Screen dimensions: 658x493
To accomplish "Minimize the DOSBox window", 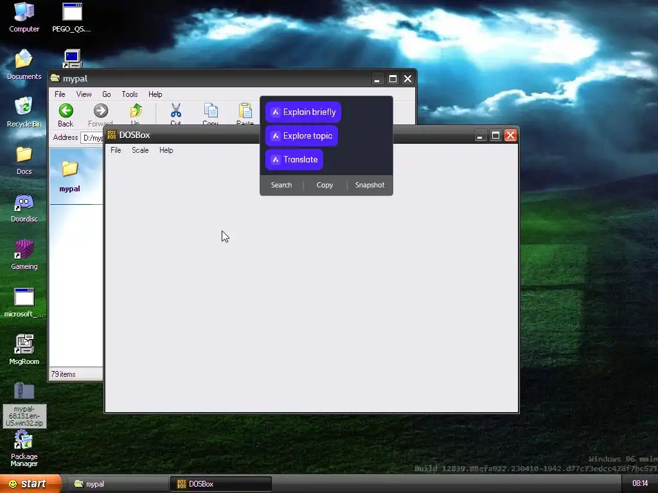I will (x=480, y=135).
